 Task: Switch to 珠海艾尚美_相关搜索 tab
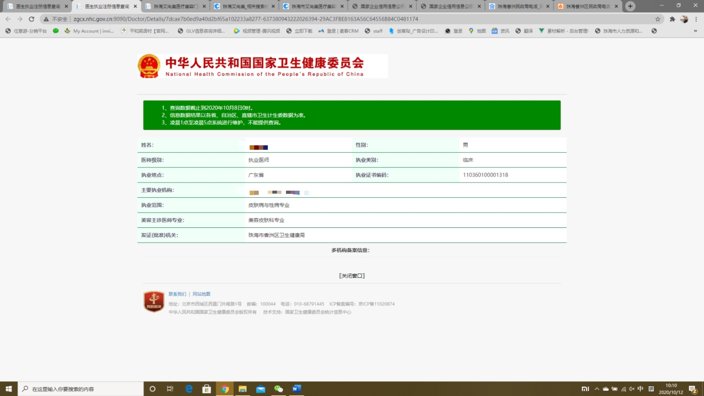point(244,6)
